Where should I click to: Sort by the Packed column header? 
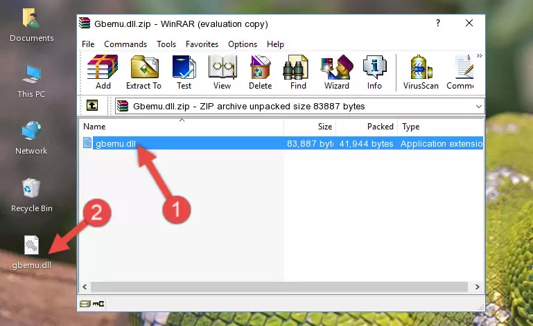tap(367, 127)
